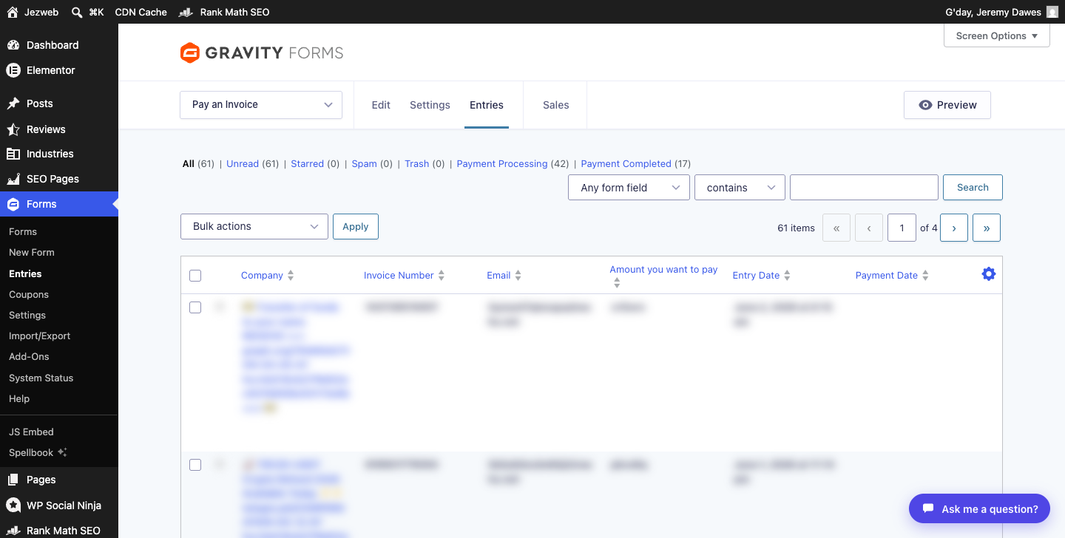Open Coupons submenu item
Screen dimensions: 1065x538
(x=29, y=294)
